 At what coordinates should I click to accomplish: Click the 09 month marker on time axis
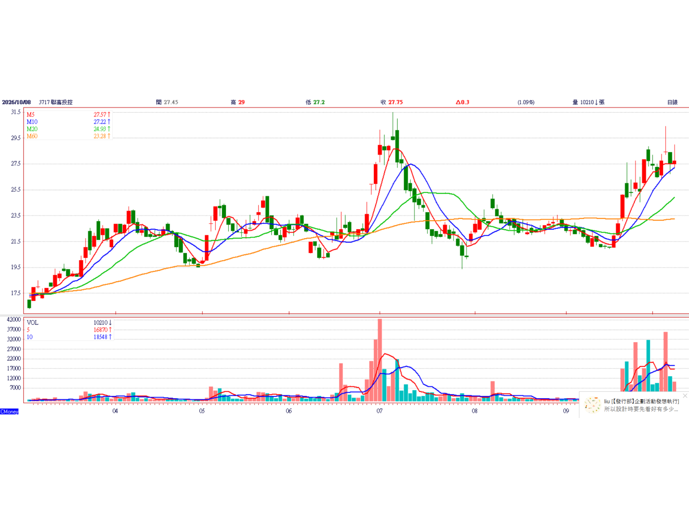(566, 411)
